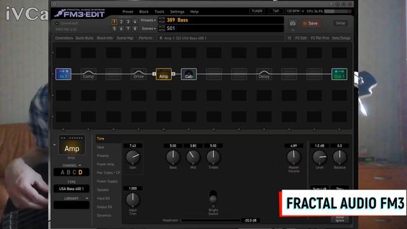Save the preset with Save button

pyautogui.click(x=311, y=24)
